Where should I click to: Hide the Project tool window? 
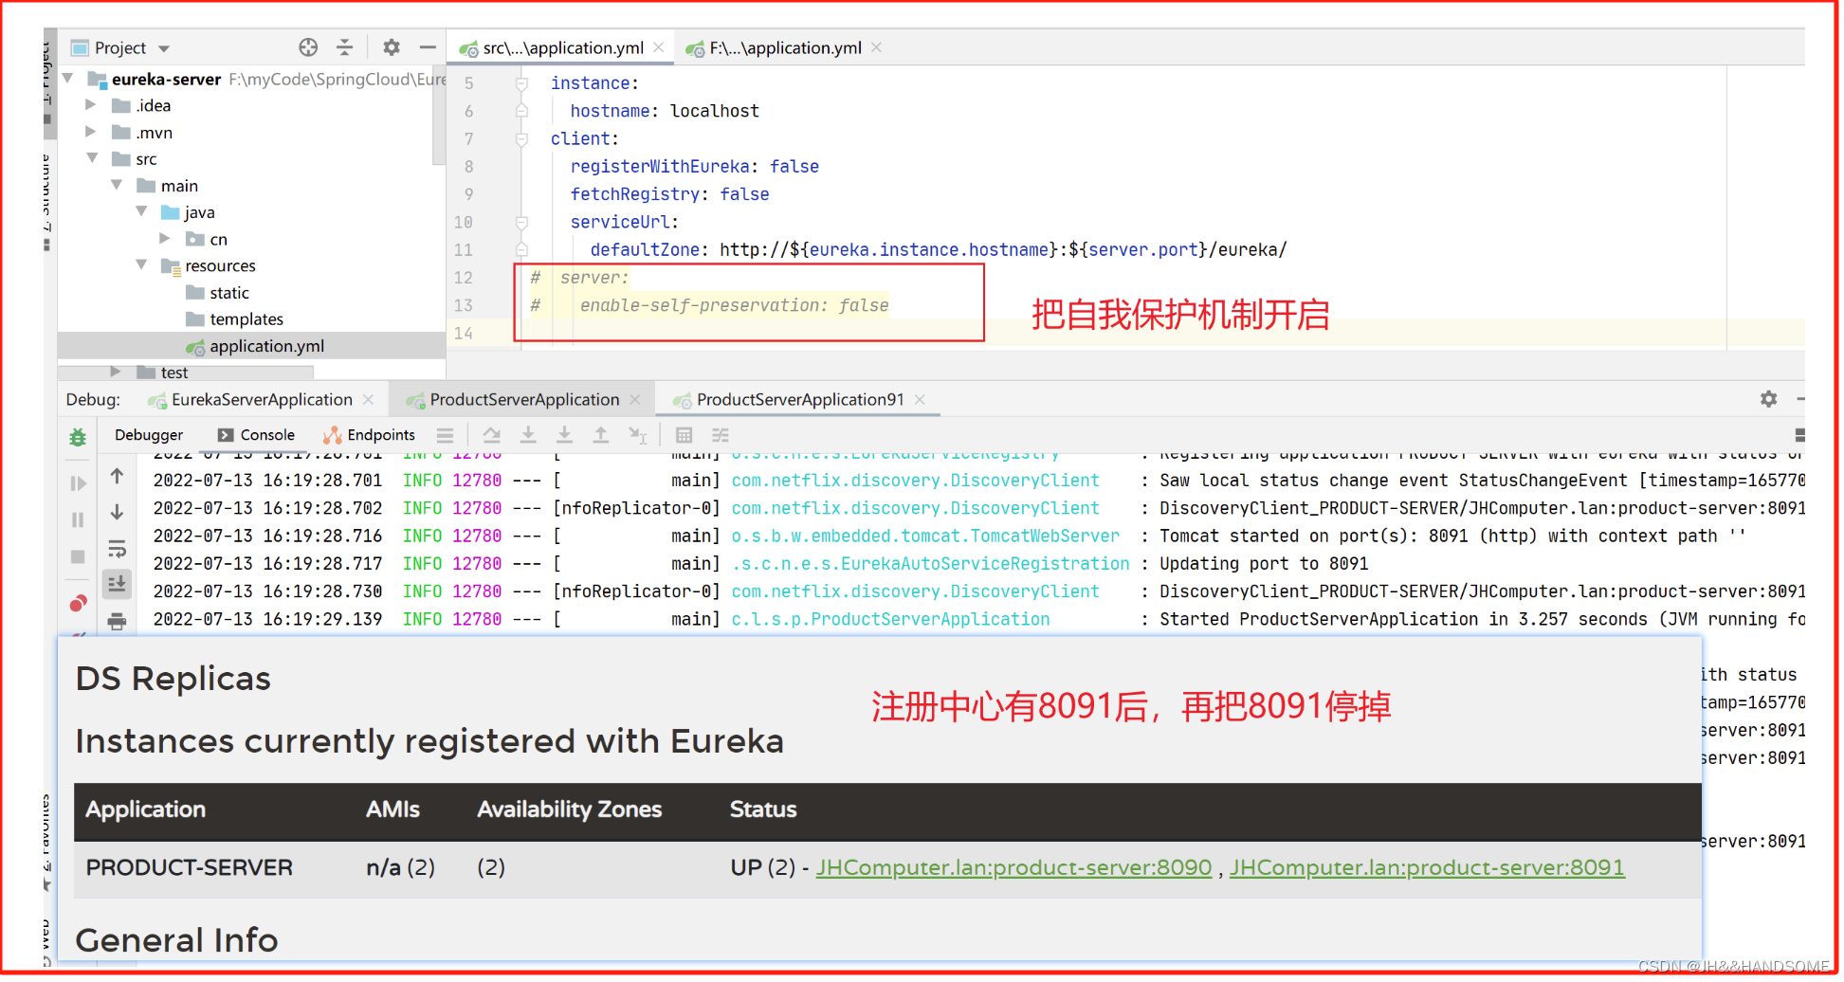428,47
